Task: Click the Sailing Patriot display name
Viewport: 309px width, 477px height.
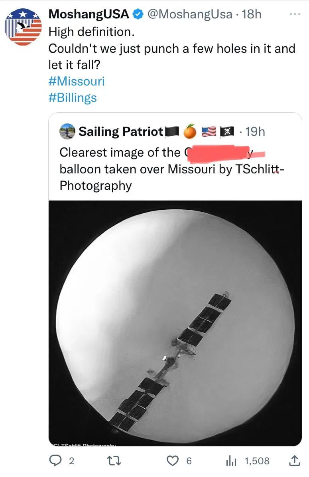Action: coord(121,131)
